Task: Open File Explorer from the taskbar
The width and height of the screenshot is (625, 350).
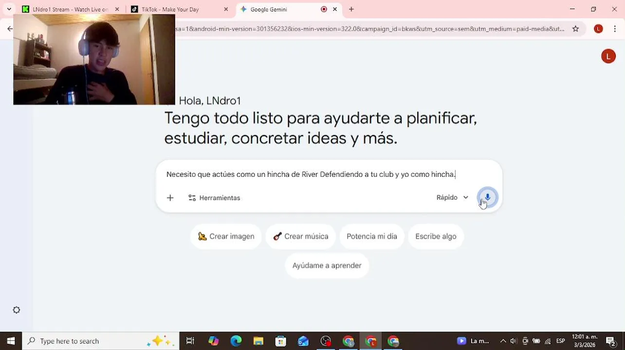Action: [258, 341]
